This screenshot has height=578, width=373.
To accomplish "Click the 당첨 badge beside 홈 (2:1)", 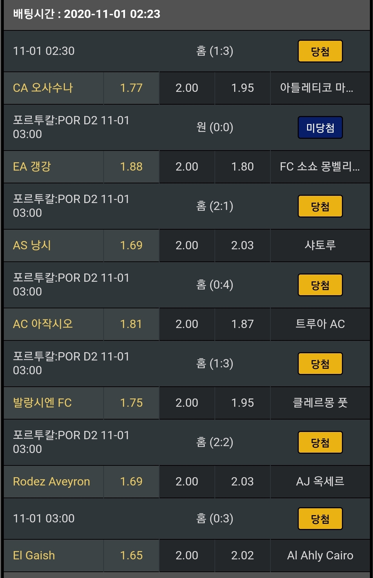I will pyautogui.click(x=320, y=206).
